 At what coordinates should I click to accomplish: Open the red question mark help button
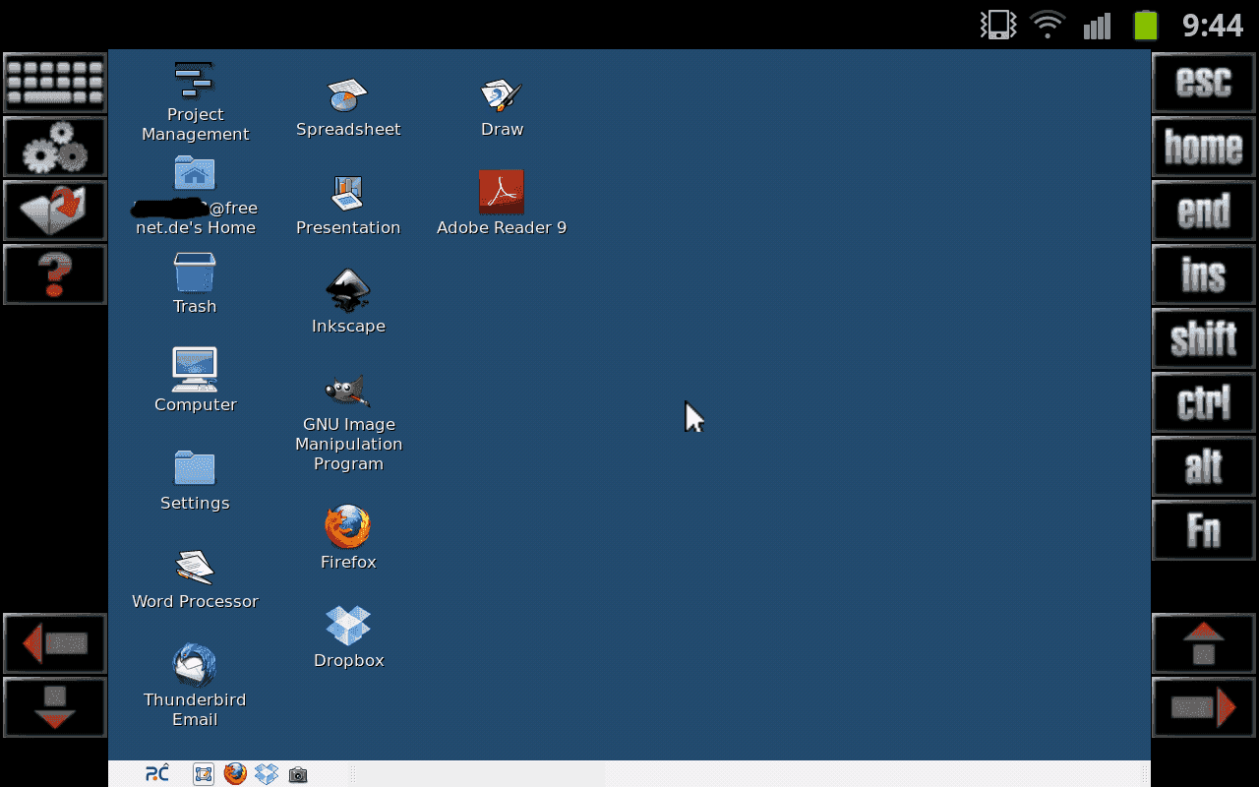coord(55,274)
